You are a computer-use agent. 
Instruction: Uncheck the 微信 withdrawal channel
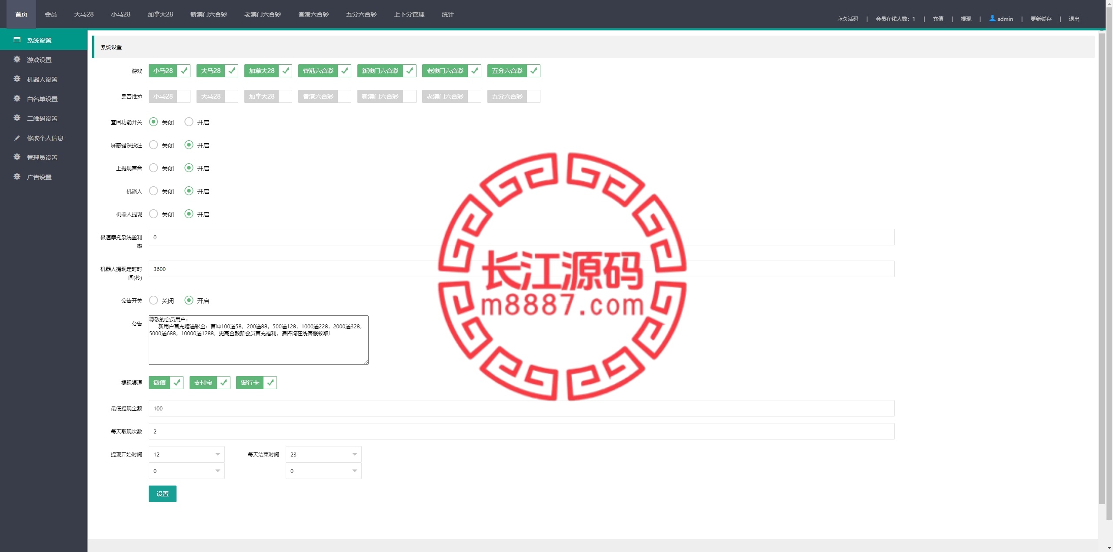[x=166, y=383]
